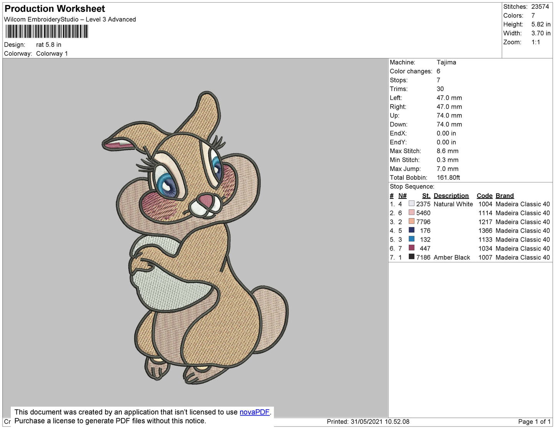Click thread code 1133 in row 5

(485, 240)
